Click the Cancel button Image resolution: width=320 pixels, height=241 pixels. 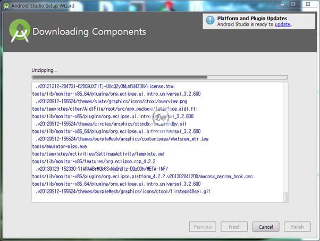(x=266, y=227)
